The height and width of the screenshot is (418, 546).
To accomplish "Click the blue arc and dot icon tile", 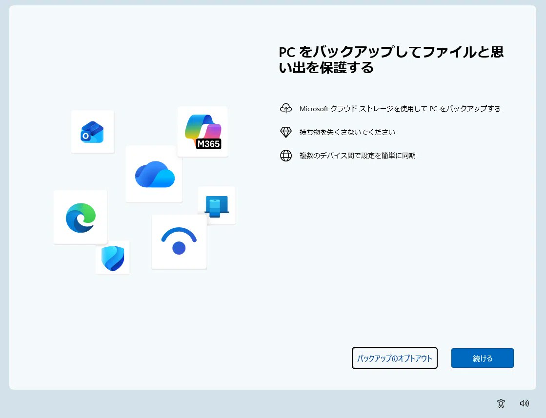I will tap(179, 241).
